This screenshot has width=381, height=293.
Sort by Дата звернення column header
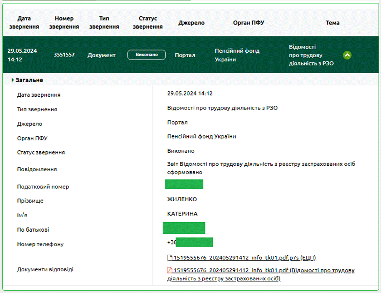[x=24, y=23]
